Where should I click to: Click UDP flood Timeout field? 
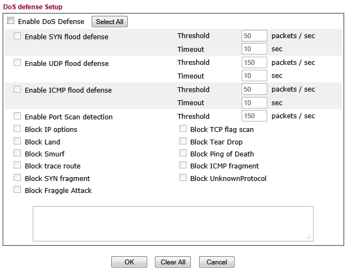point(254,76)
